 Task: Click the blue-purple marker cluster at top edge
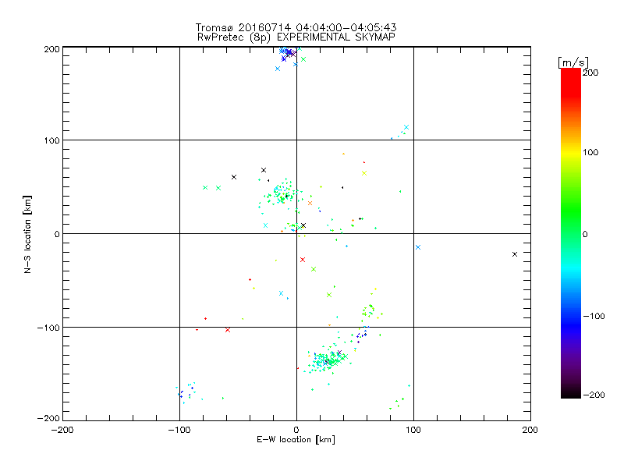[288, 54]
